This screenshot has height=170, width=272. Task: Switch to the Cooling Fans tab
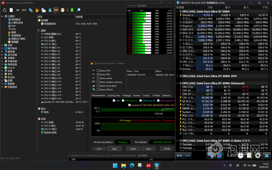[114, 95]
